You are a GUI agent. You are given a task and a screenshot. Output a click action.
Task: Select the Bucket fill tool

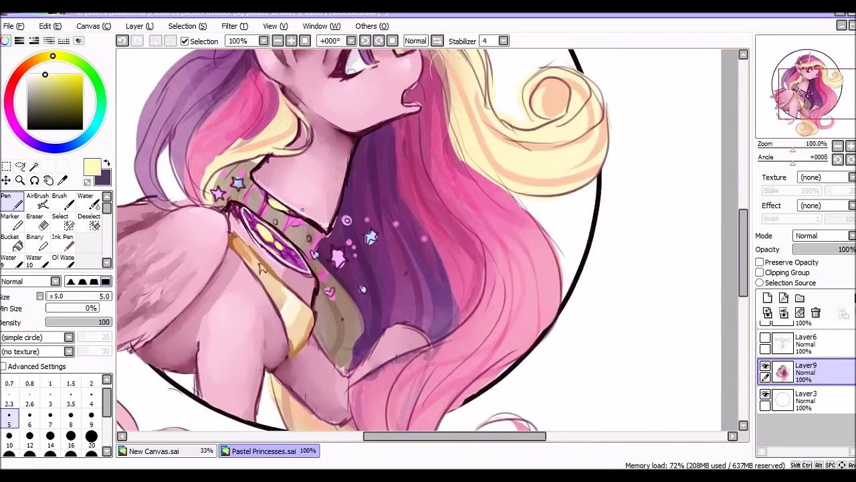[11, 242]
